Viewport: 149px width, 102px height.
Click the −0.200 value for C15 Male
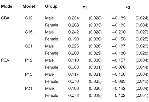pyautogui.click(x=119, y=32)
